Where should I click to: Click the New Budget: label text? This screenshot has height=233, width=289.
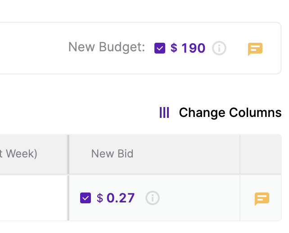click(x=107, y=47)
